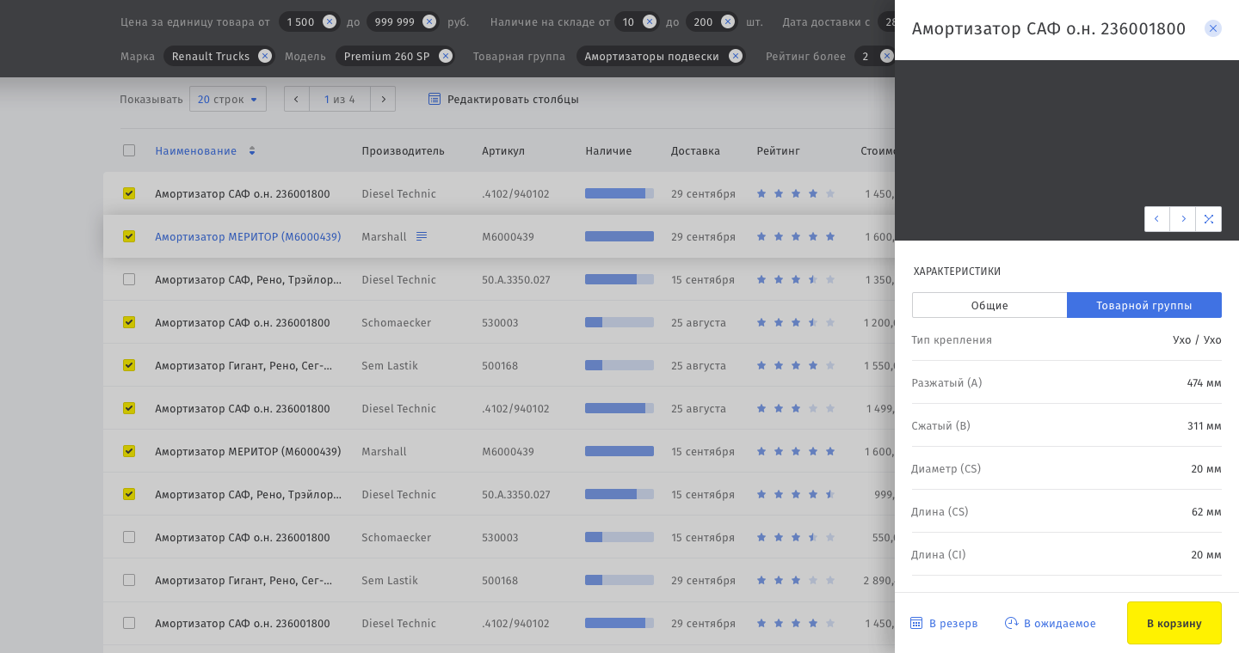
Task: Go to previous table page
Action: (x=297, y=99)
